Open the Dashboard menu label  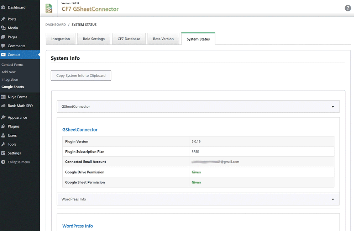point(17,7)
